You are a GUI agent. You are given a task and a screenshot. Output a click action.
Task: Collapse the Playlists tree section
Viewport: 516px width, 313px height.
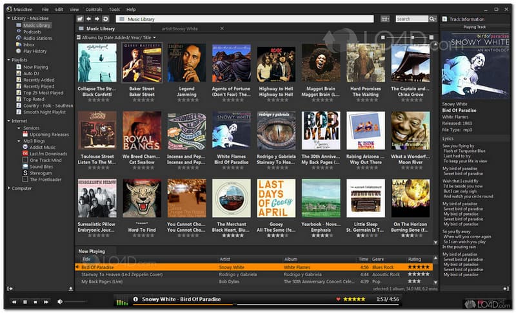click(8, 60)
